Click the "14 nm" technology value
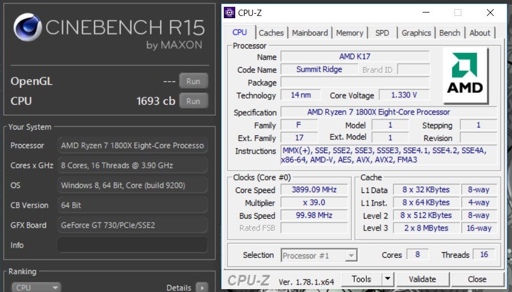Screen dimensions: 512x292 click(x=301, y=95)
